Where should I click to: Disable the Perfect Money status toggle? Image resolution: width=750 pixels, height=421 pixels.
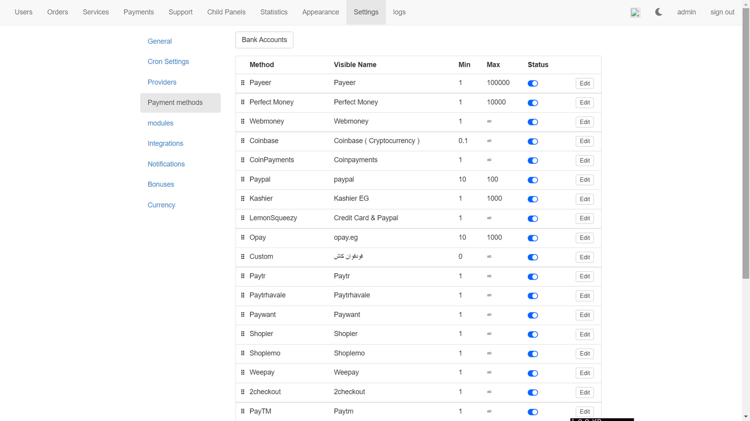click(x=532, y=103)
